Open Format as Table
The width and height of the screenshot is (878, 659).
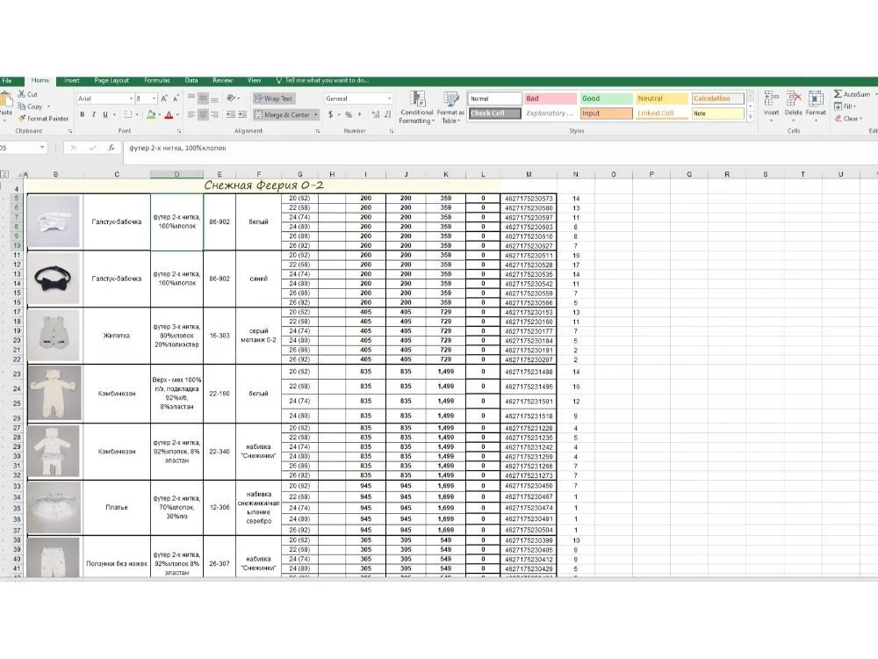click(450, 107)
